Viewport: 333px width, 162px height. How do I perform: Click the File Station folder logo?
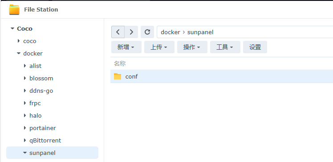[x=14, y=9]
